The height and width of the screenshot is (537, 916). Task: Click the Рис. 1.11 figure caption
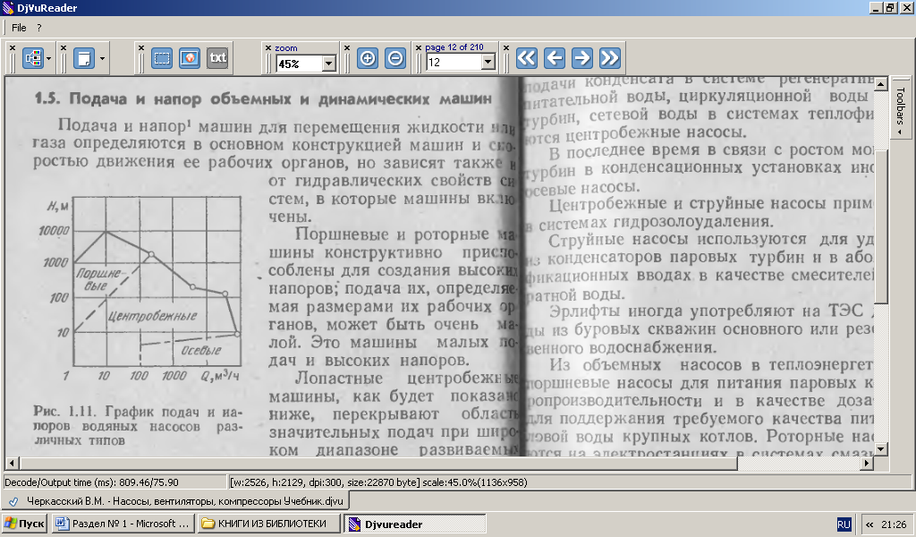(138, 426)
